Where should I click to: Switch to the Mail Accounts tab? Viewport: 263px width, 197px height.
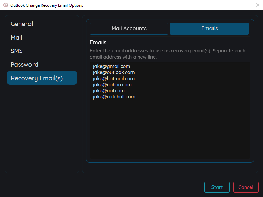pyautogui.click(x=129, y=29)
